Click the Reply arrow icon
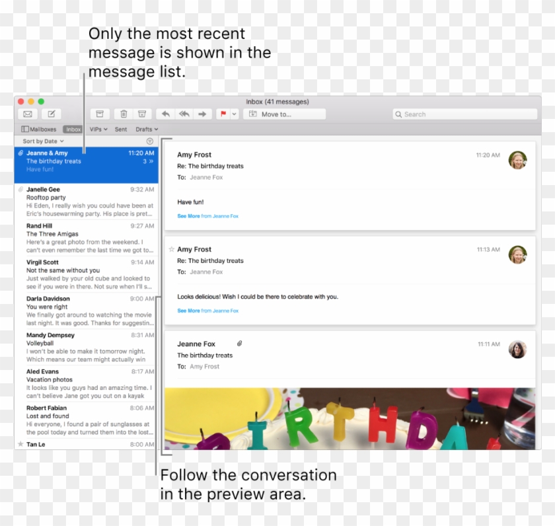 pyautogui.click(x=165, y=114)
